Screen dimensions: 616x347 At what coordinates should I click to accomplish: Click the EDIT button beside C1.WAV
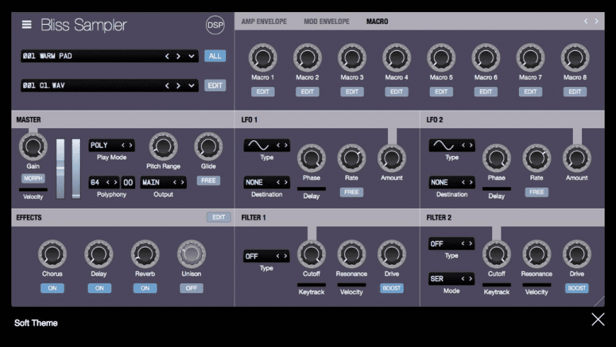[x=215, y=85]
